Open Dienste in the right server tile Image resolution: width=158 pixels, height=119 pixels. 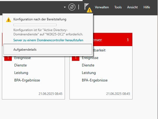click(88, 65)
